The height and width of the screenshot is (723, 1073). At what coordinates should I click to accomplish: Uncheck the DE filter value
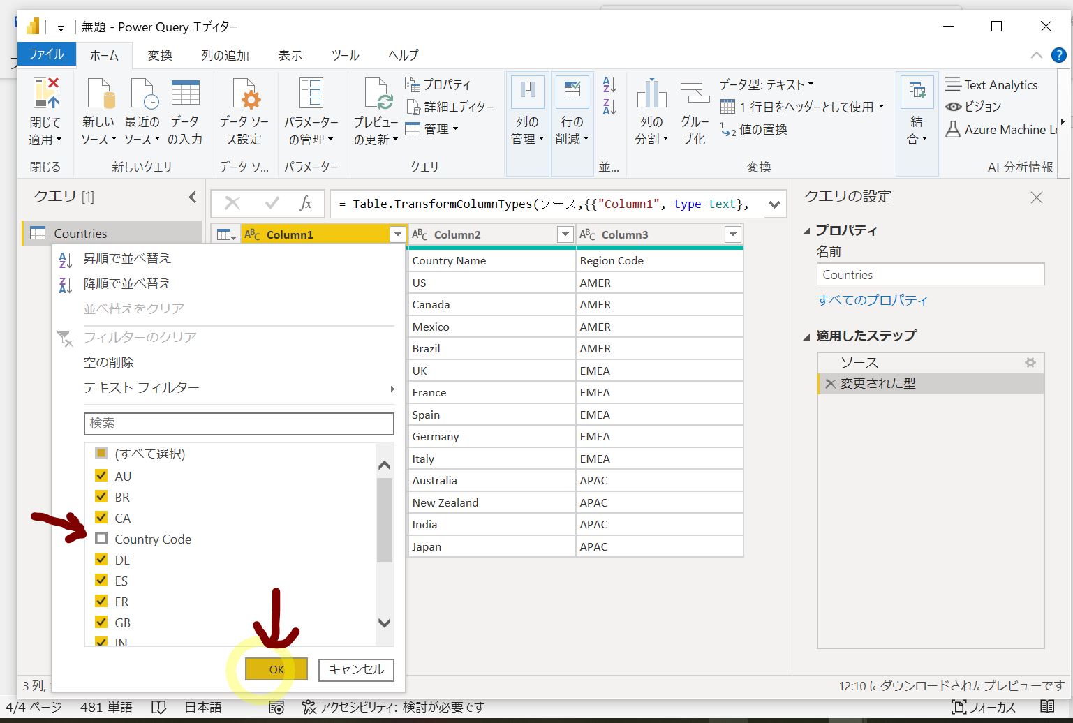coord(101,560)
